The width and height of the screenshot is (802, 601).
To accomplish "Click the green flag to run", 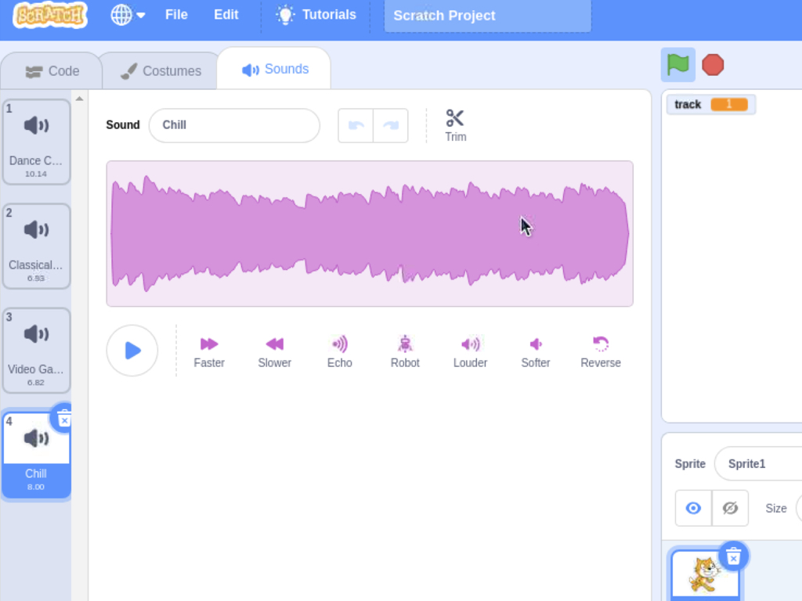I will click(678, 65).
